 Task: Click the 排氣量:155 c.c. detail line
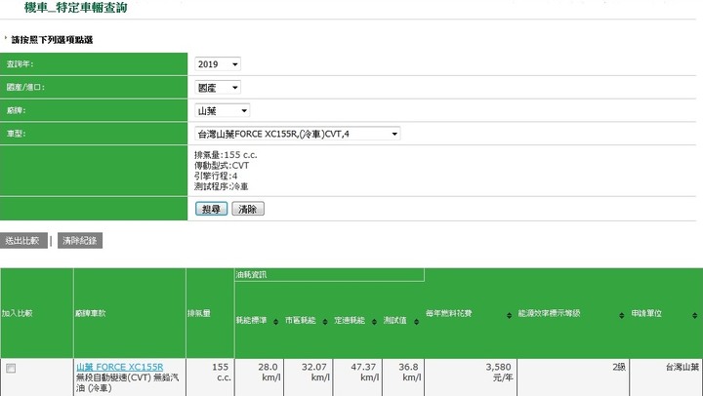click(x=226, y=155)
